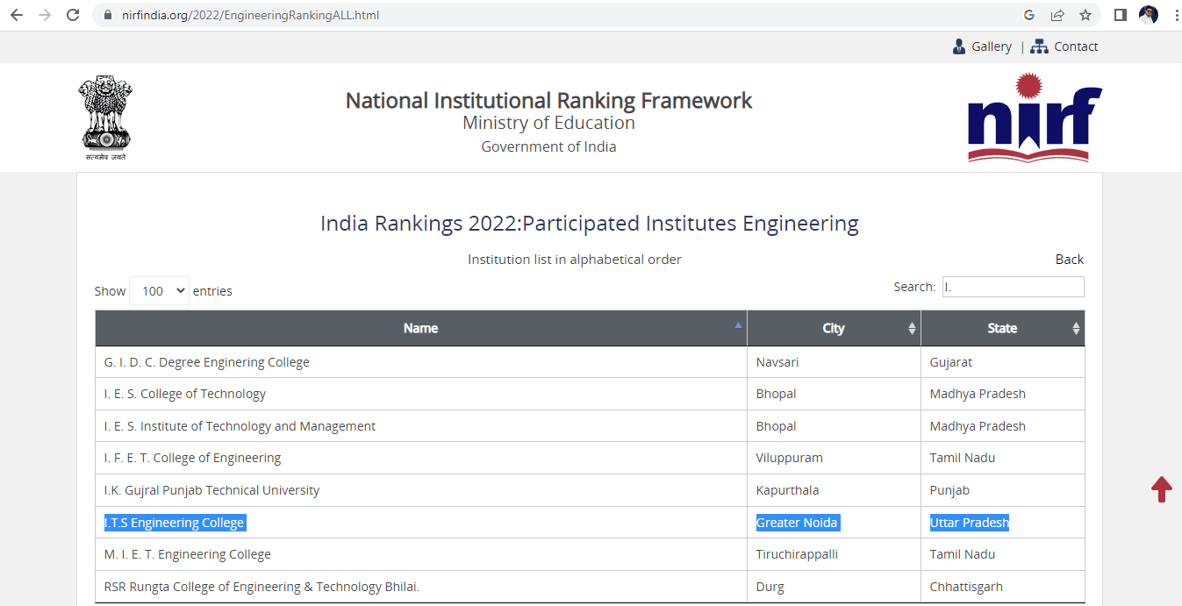Click the India national emblem logo
The width and height of the screenshot is (1182, 606).
coord(106,118)
